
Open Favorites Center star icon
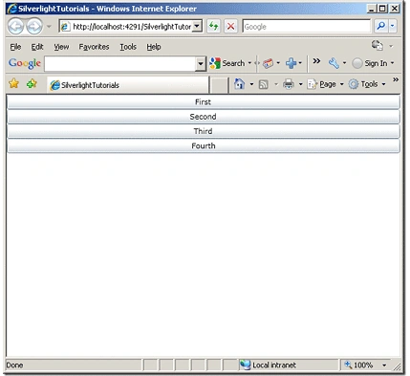(x=13, y=83)
